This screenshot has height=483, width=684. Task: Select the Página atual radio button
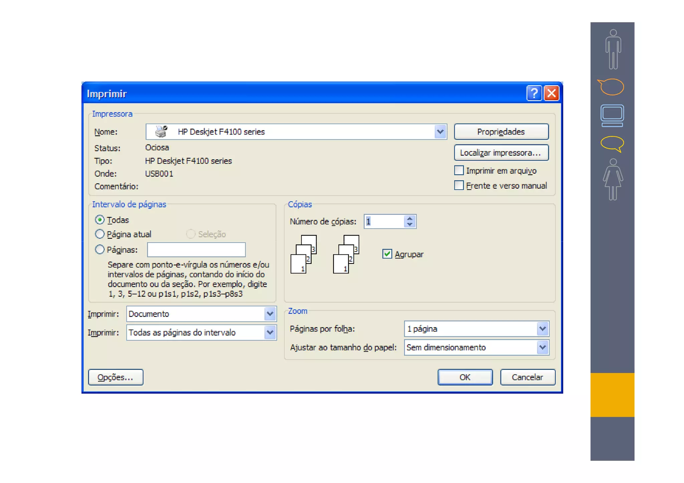coord(100,234)
